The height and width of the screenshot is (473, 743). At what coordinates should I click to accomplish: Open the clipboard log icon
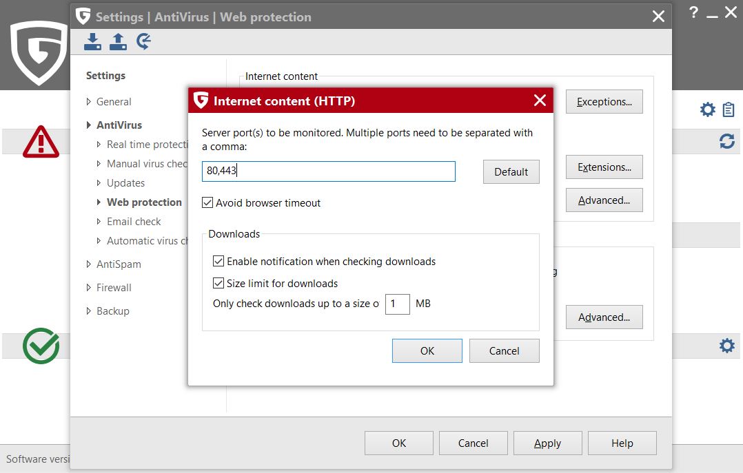coord(729,109)
